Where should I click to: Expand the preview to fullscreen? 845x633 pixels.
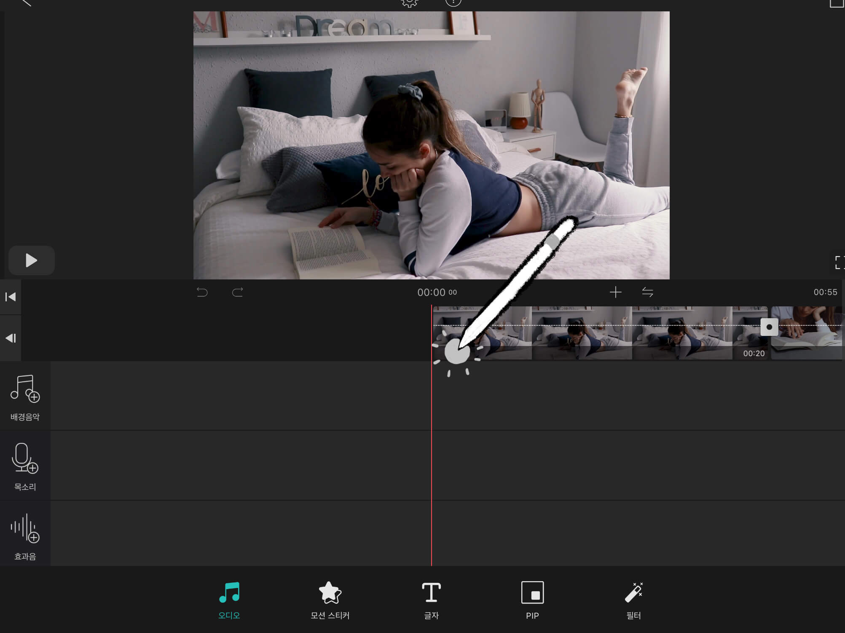pos(839,262)
